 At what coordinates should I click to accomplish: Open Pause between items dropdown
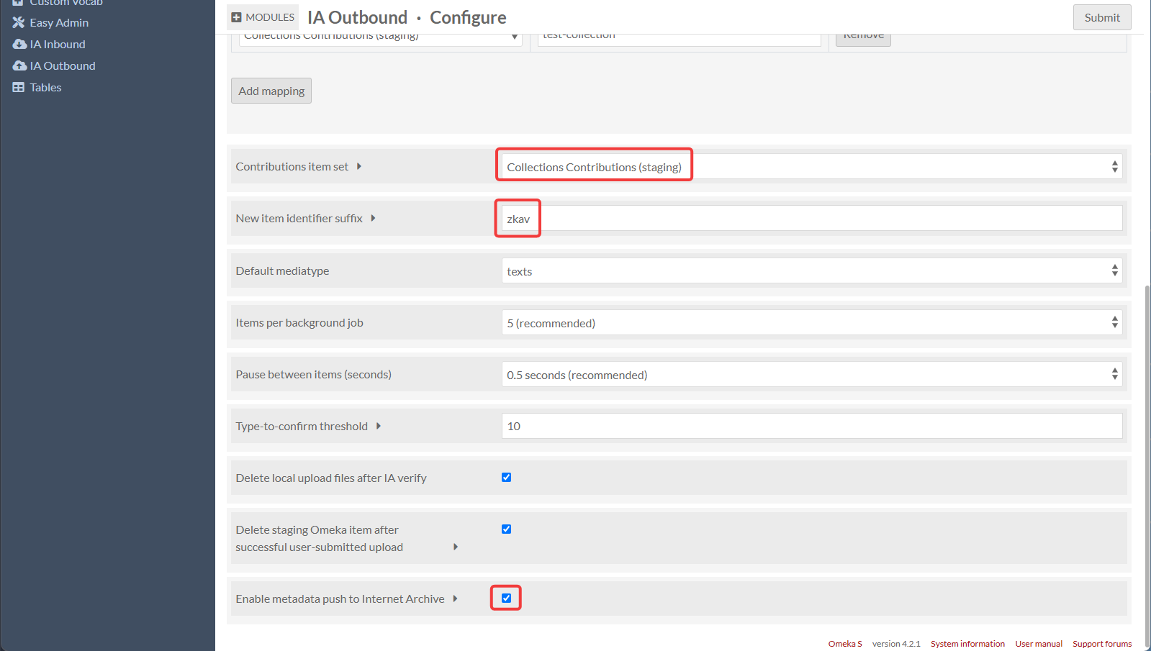812,375
